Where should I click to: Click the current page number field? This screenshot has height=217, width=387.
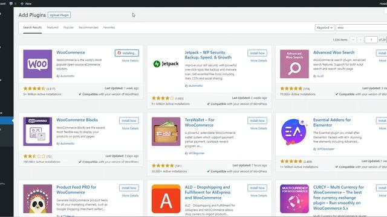371,40
